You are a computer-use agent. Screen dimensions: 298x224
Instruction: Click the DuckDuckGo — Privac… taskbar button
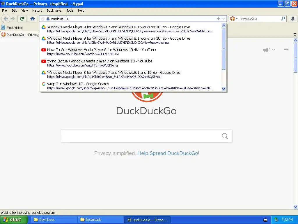[x=147, y=220]
